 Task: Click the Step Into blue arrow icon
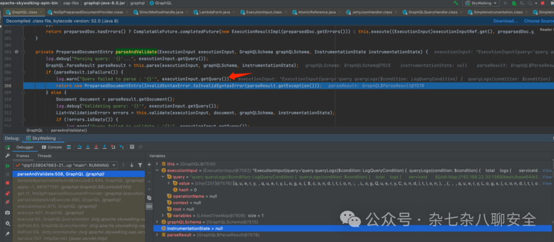(88, 147)
